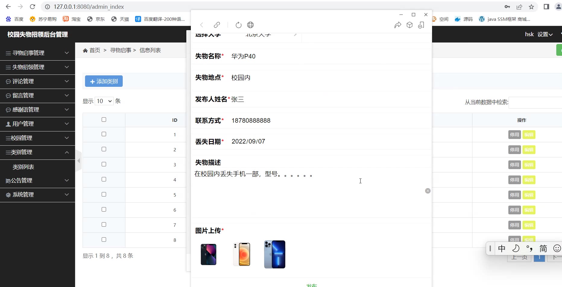Toggle IME half-moon width icon
The image size is (562, 287).
click(516, 248)
